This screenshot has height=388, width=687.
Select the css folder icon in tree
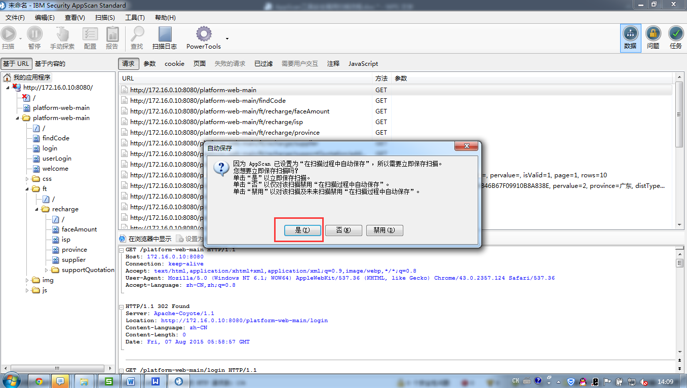35,179
